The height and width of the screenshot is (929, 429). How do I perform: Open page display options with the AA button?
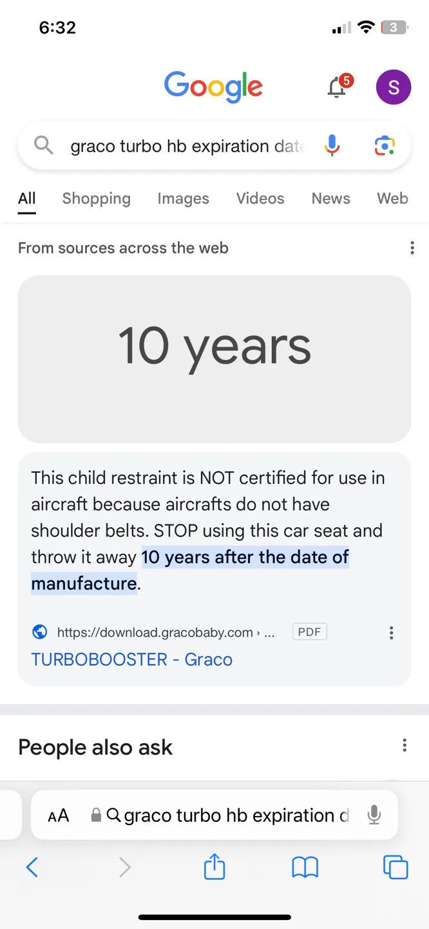59,815
